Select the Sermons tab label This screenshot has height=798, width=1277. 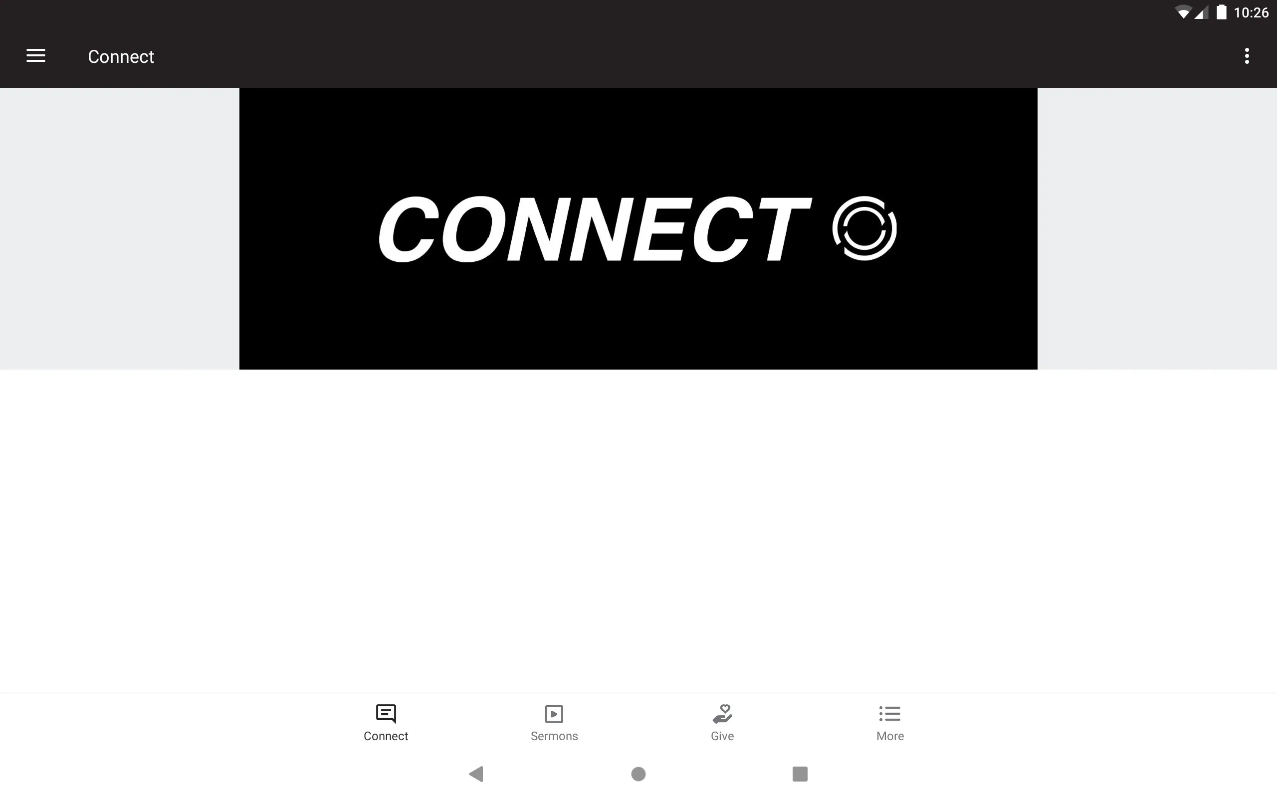click(554, 736)
